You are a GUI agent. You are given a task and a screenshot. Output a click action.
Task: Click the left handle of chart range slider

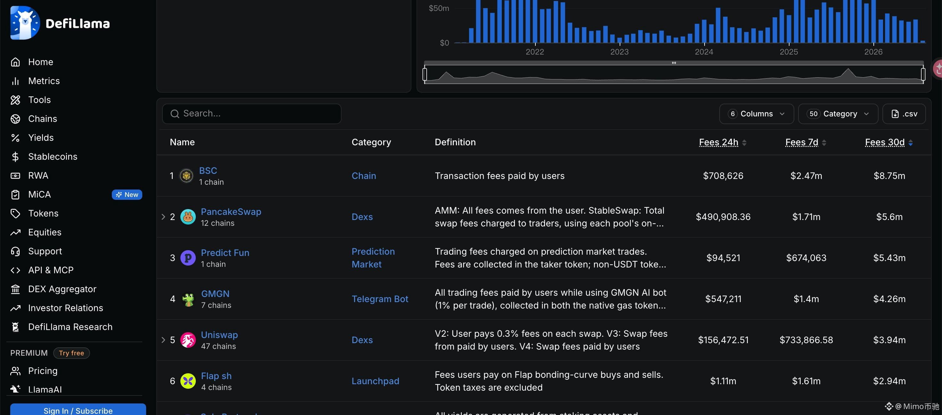425,74
